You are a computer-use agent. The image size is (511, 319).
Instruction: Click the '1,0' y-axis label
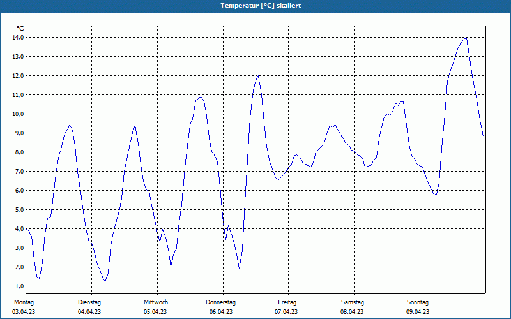coord(20,286)
